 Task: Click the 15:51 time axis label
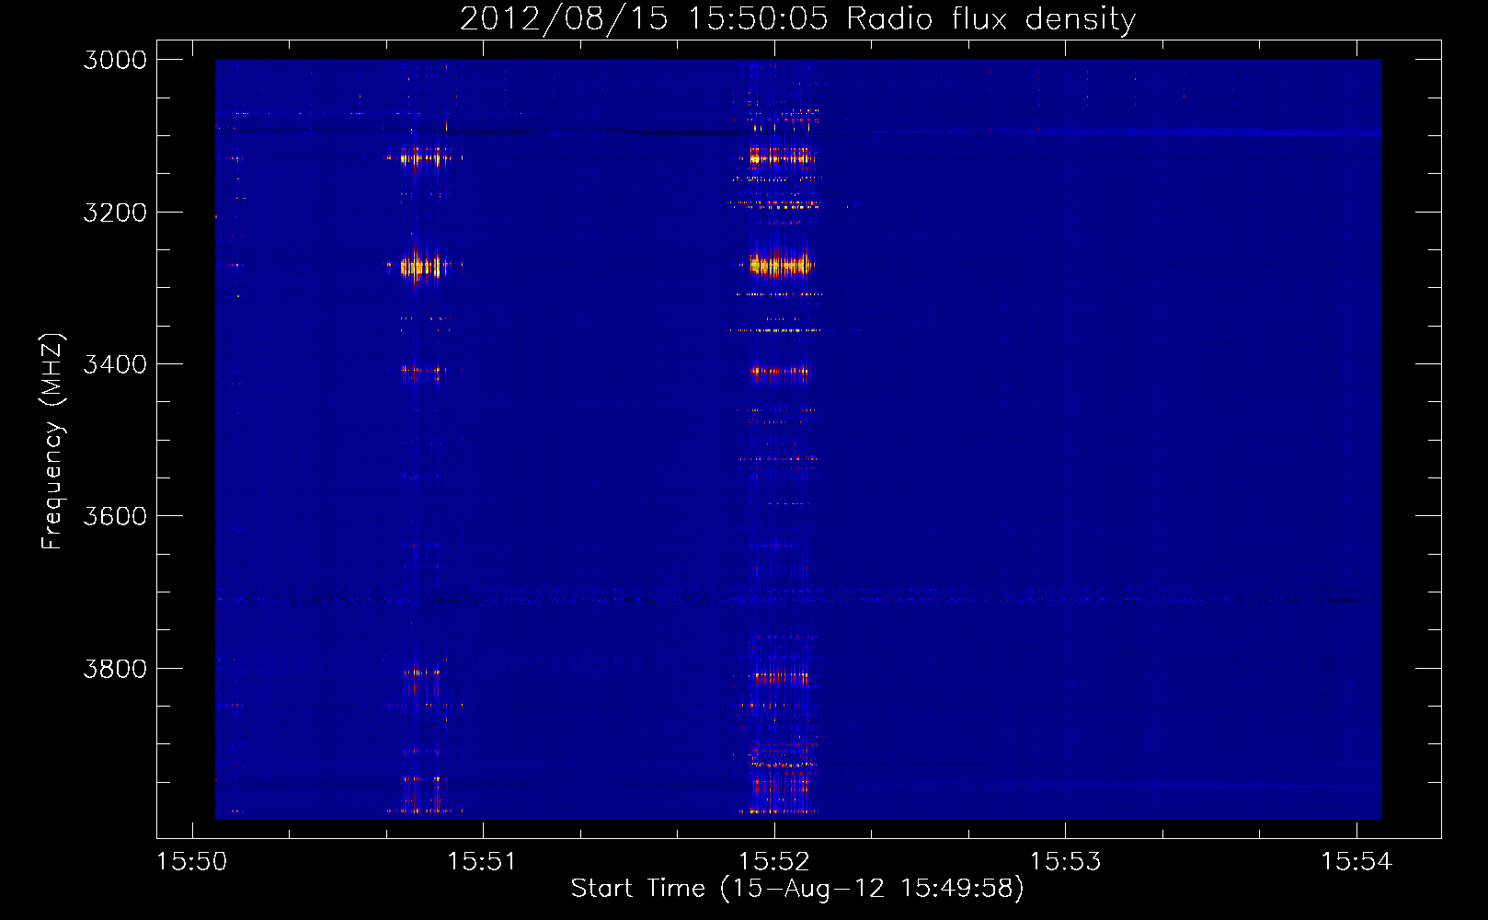click(482, 862)
